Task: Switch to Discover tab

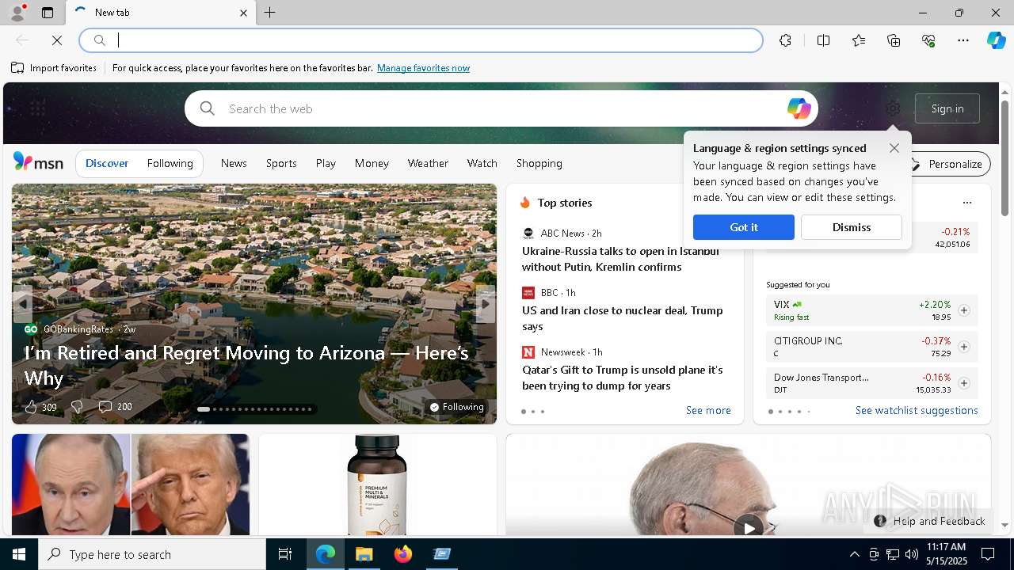Action: (x=107, y=163)
